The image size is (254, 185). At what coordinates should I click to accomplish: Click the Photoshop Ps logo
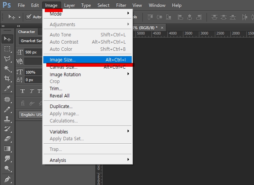click(7, 5)
